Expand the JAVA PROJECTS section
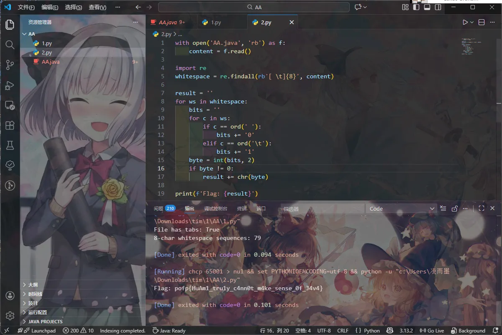The width and height of the screenshot is (502, 335). (45, 322)
